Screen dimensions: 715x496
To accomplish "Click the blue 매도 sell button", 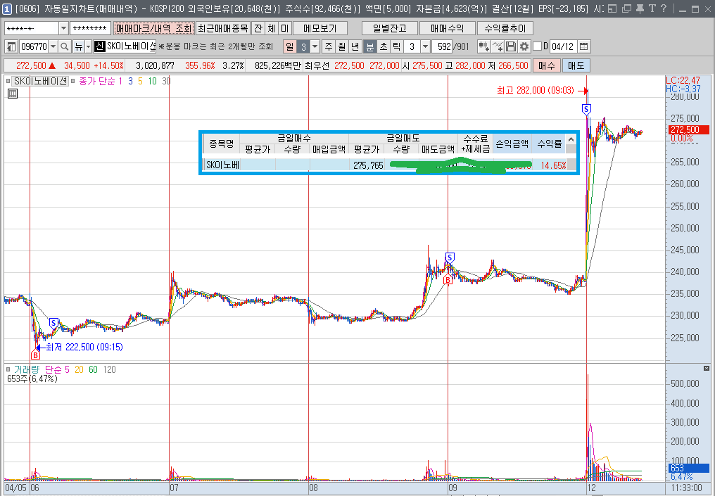I will tap(576, 65).
